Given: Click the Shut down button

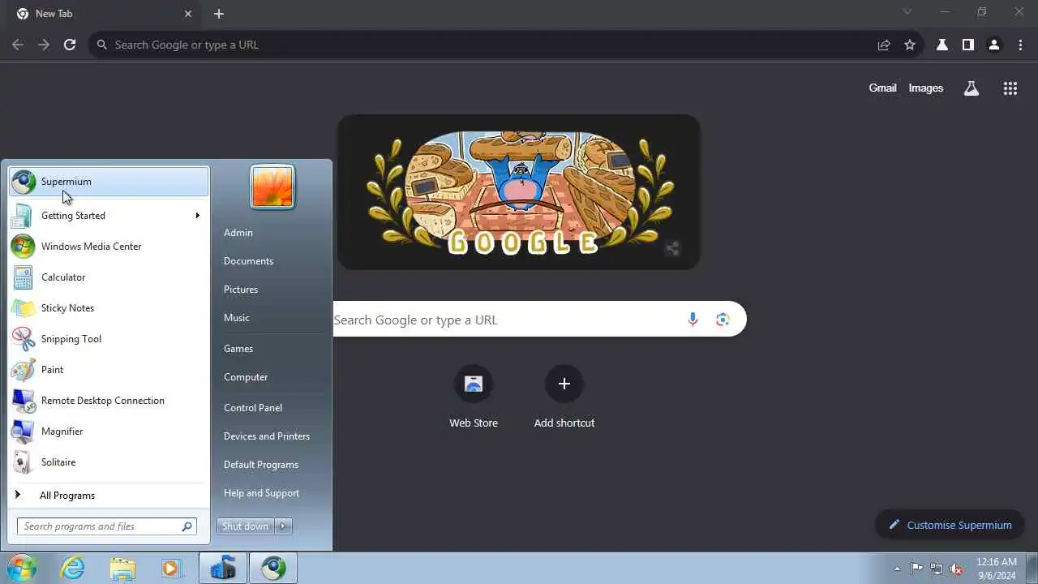Looking at the screenshot, I should tap(246, 526).
